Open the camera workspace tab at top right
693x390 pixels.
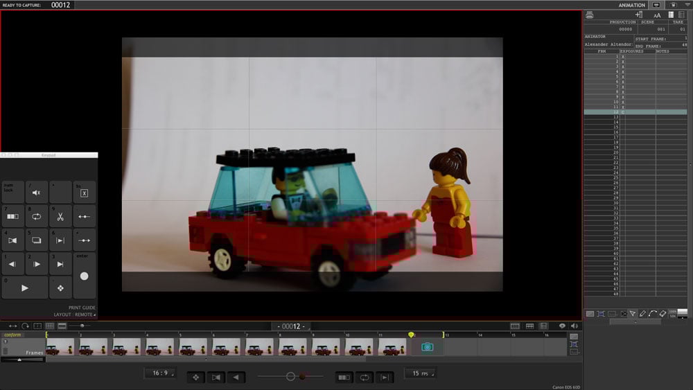[x=673, y=5]
